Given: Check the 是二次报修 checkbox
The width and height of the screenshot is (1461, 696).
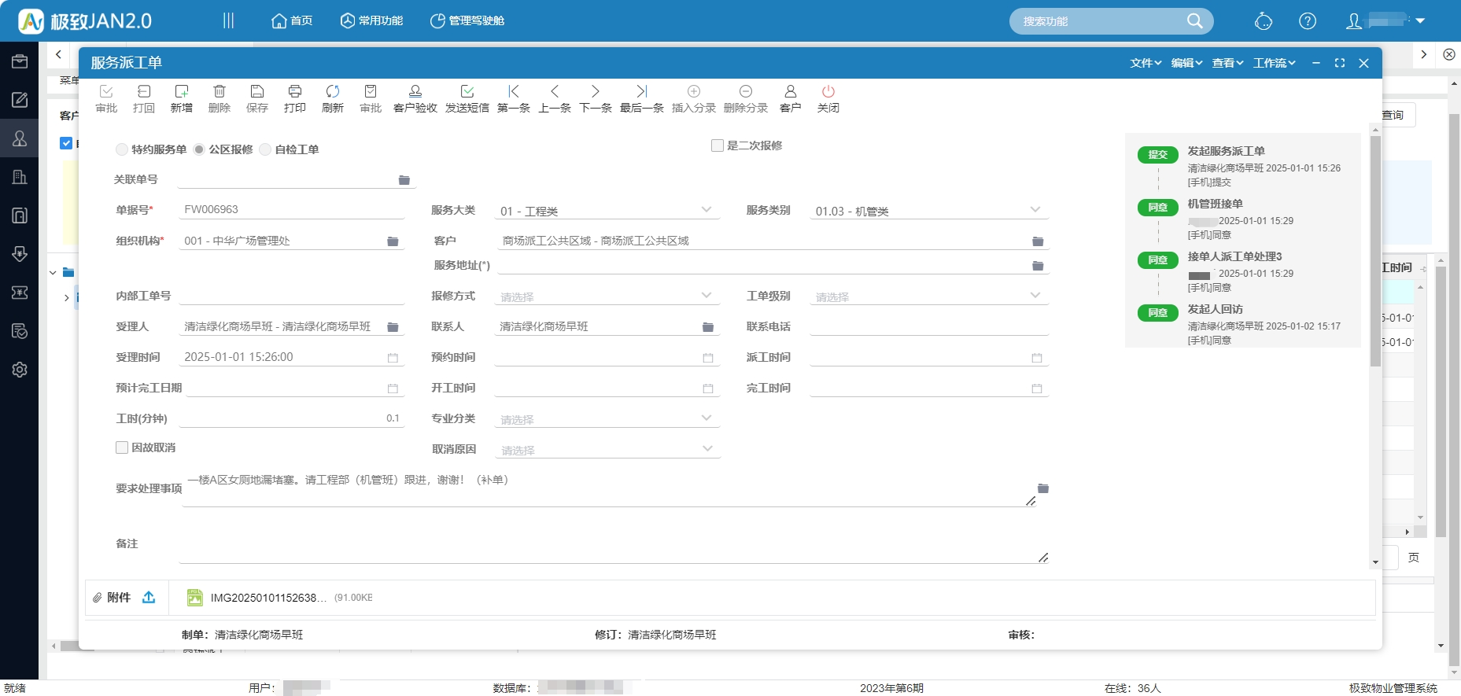Looking at the screenshot, I should pos(717,145).
